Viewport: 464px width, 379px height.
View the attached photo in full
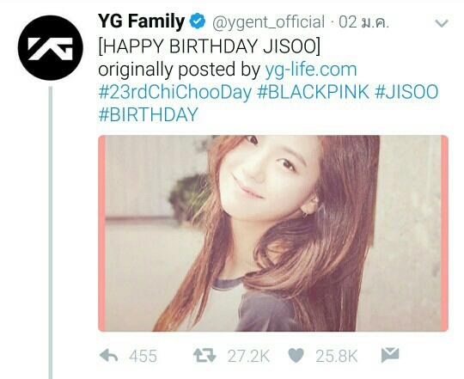(x=273, y=233)
